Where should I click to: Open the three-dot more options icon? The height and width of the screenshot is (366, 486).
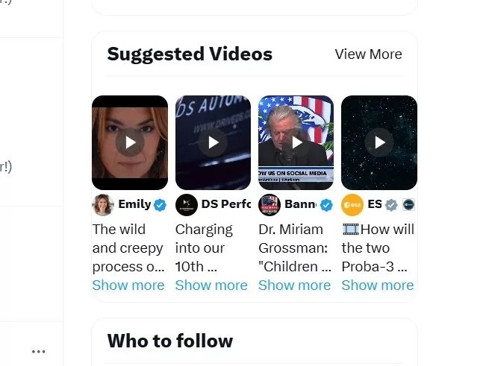pos(39,351)
